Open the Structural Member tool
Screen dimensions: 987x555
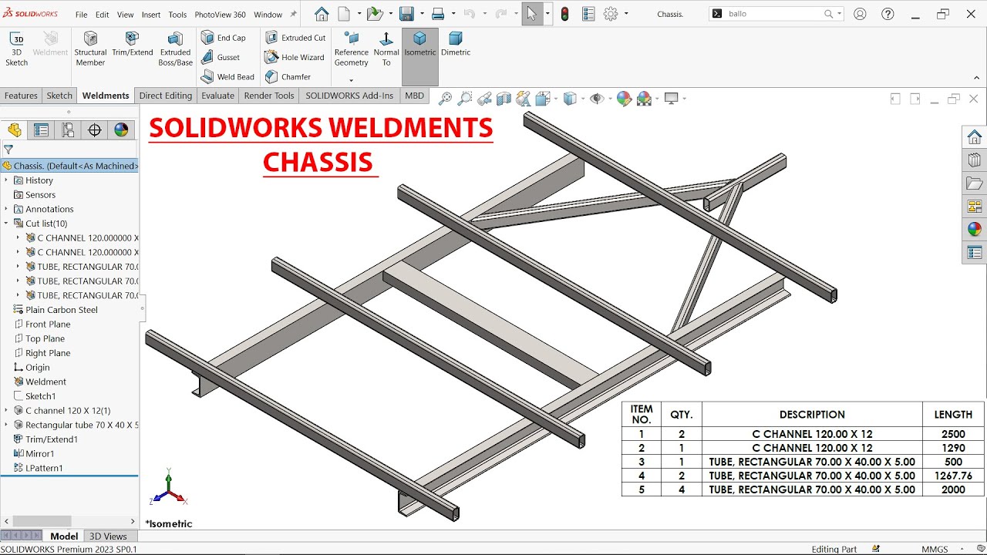click(x=90, y=49)
